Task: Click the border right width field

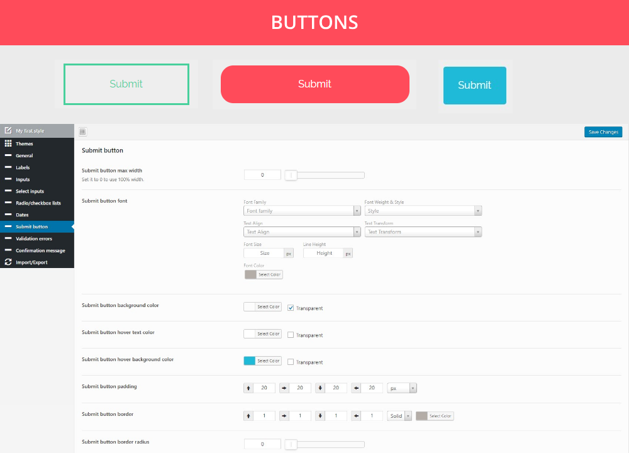Action: (300, 416)
